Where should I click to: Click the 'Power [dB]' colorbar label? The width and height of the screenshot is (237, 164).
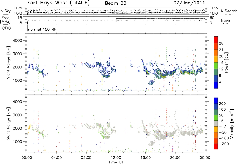[x=226, y=62]
